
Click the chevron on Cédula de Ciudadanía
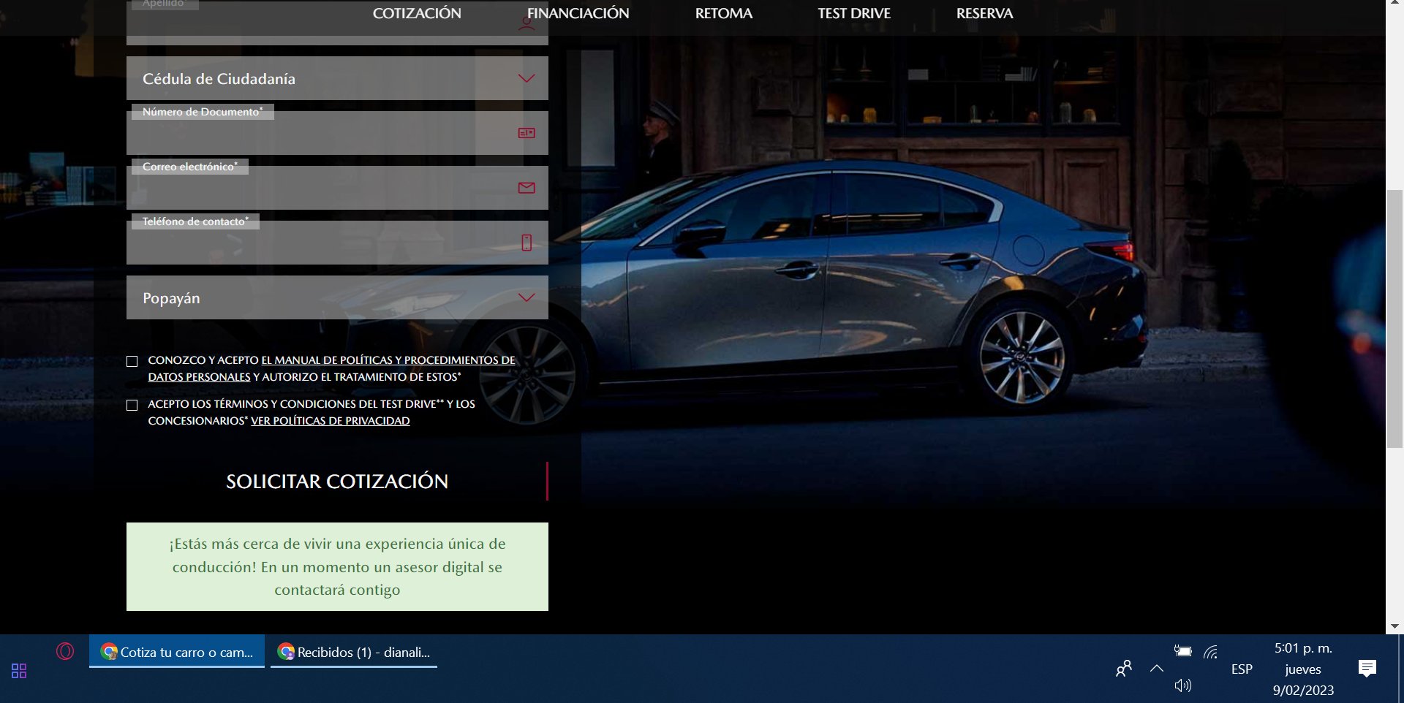click(x=526, y=78)
